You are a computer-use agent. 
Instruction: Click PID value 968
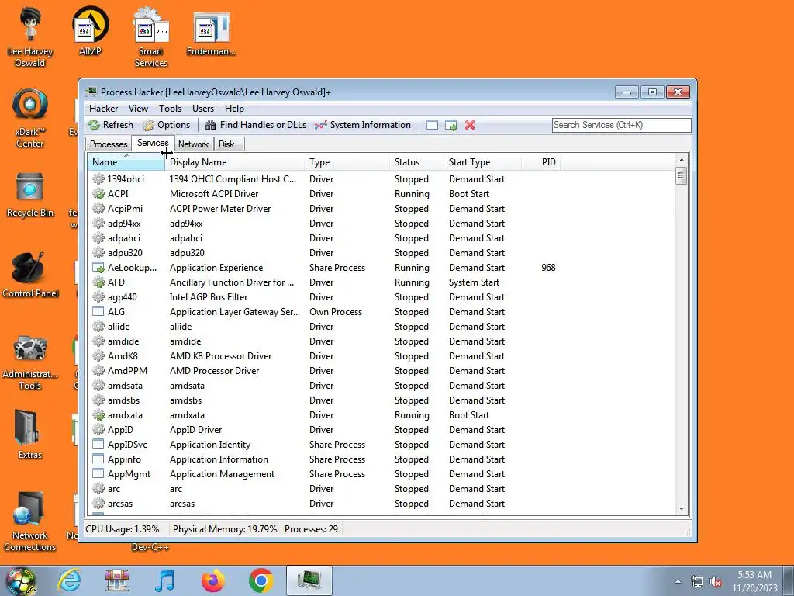click(x=548, y=268)
